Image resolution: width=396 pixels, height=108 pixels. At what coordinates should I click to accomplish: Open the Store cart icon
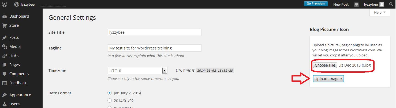click(x=5, y=25)
